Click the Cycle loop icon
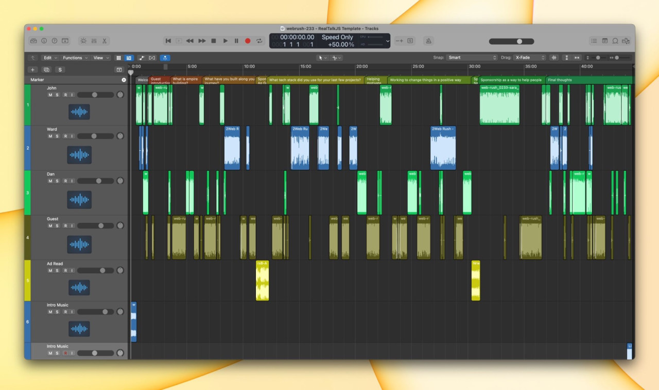Image resolution: width=659 pixels, height=390 pixels. coord(259,41)
